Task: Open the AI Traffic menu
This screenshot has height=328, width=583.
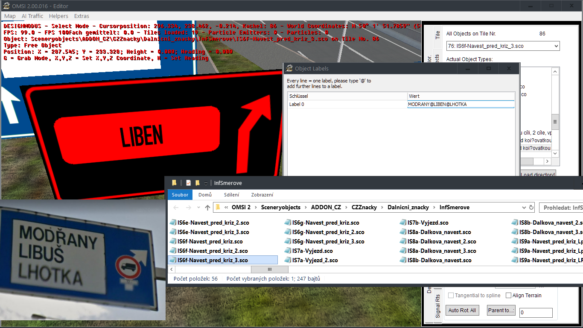Action: click(x=32, y=16)
